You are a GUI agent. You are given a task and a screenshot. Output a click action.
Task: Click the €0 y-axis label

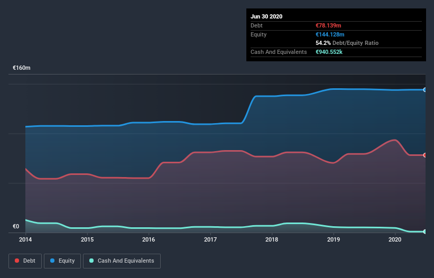[x=16, y=226]
